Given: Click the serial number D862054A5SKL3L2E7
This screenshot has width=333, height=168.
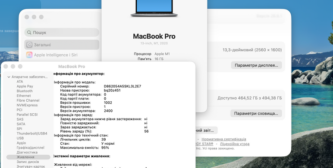Looking at the screenshot, I should click(123, 86).
